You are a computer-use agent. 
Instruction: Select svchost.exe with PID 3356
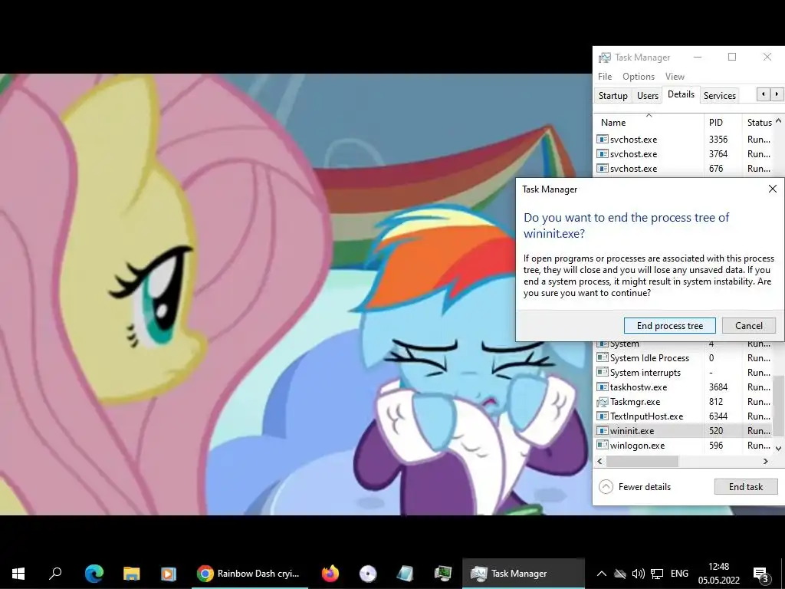click(x=684, y=140)
